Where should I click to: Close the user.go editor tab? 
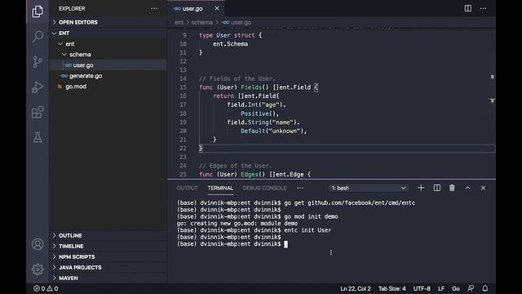point(217,8)
